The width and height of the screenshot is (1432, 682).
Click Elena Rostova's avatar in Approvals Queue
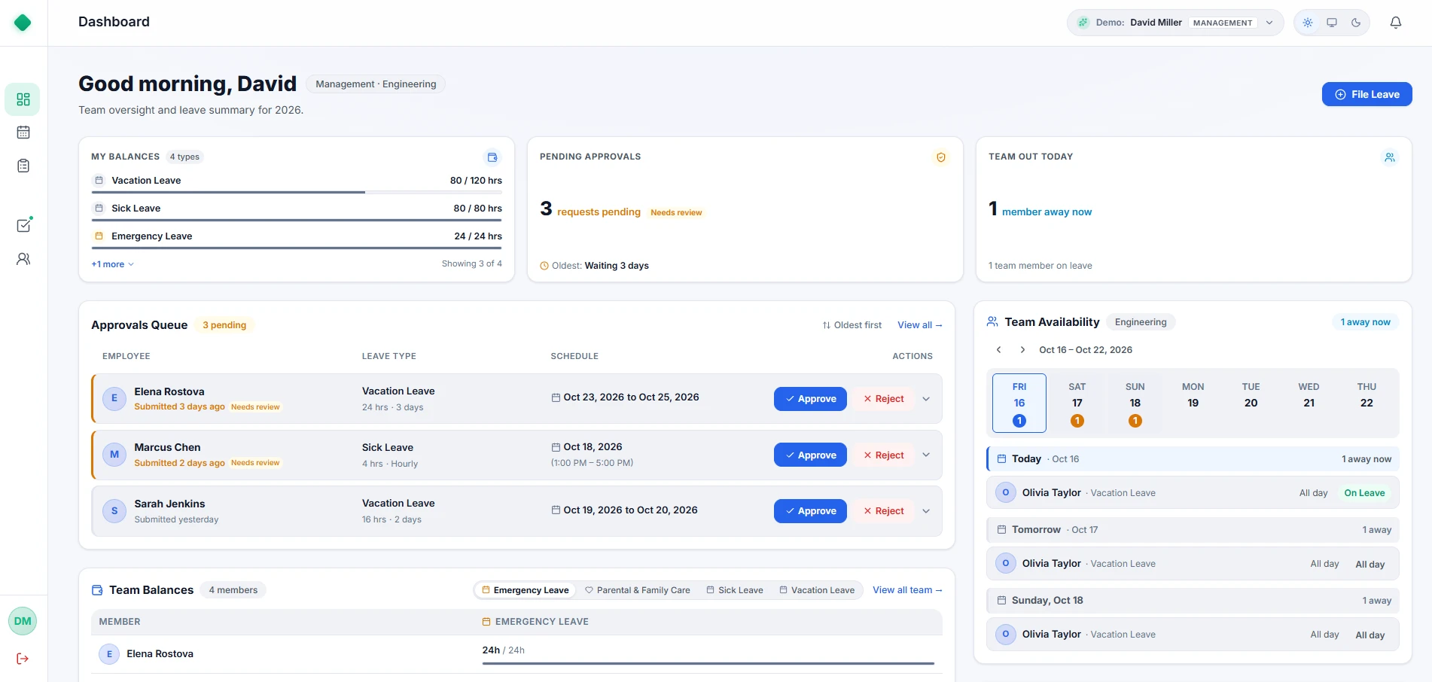click(114, 398)
